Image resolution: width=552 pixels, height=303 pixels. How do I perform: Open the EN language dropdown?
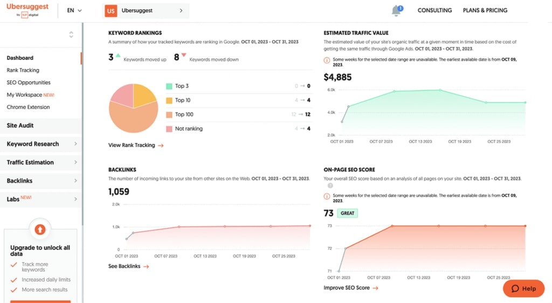tap(74, 11)
